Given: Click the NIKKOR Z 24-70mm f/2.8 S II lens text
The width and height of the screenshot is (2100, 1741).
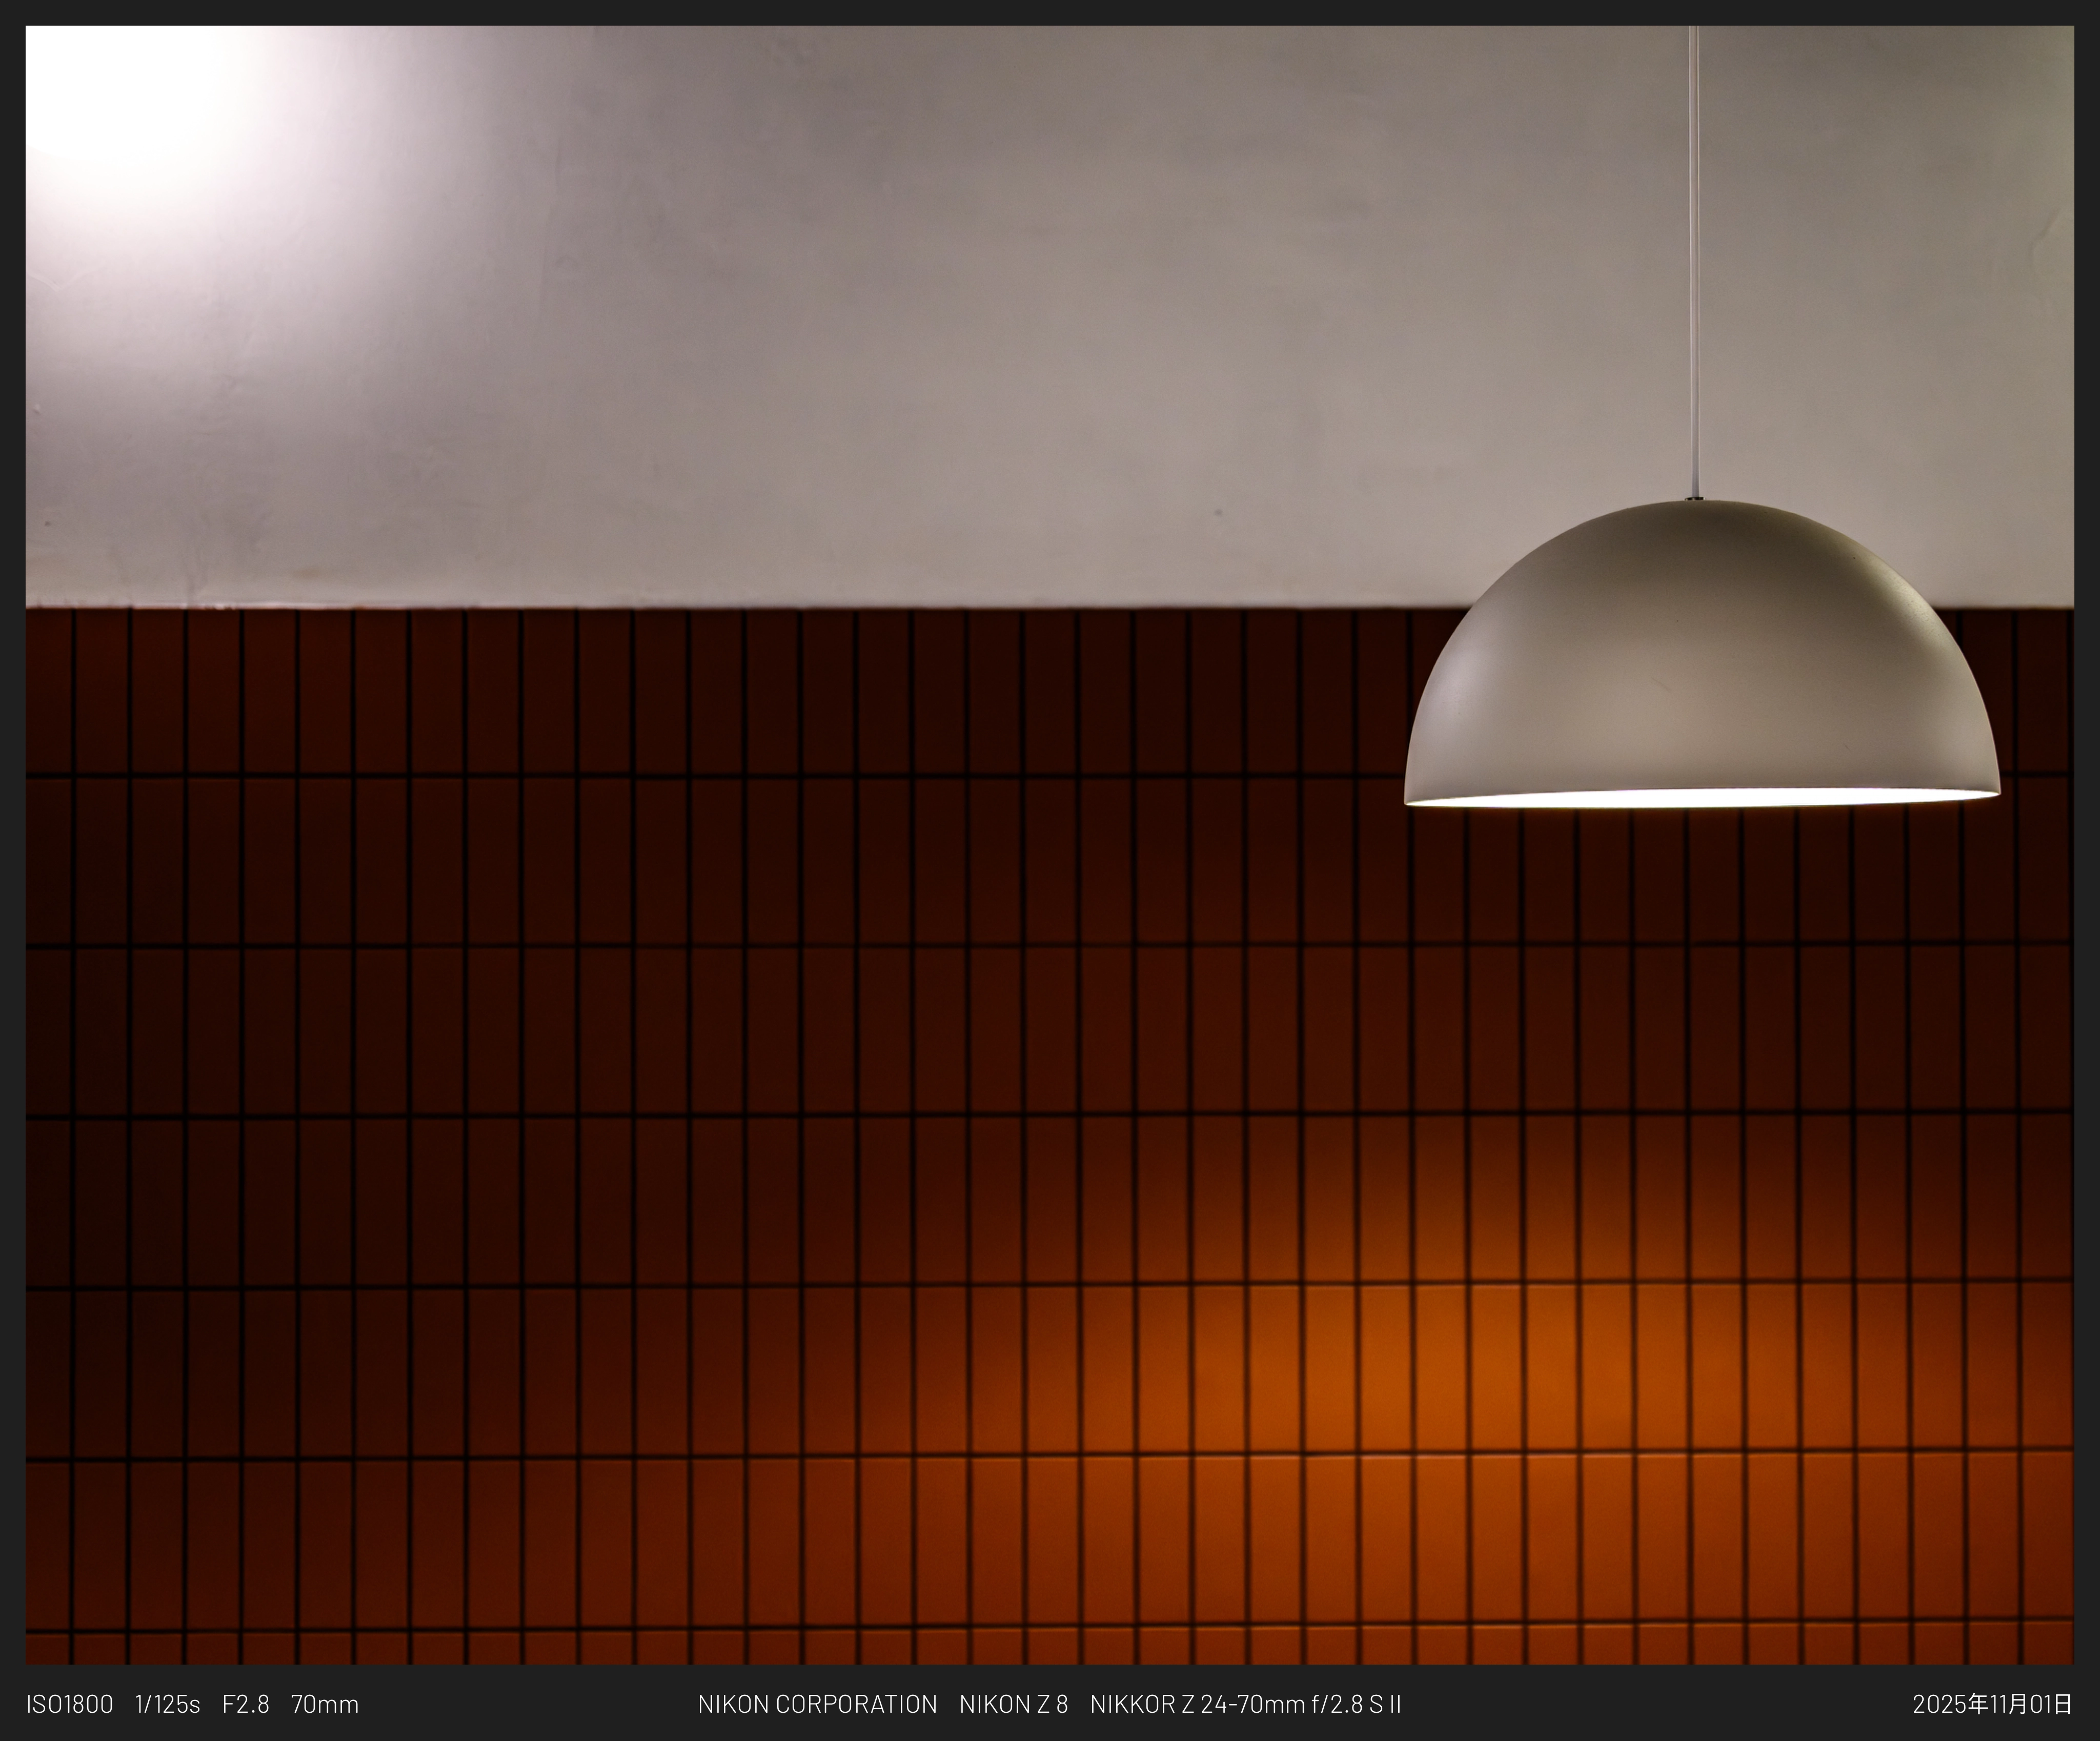Looking at the screenshot, I should [1246, 1704].
